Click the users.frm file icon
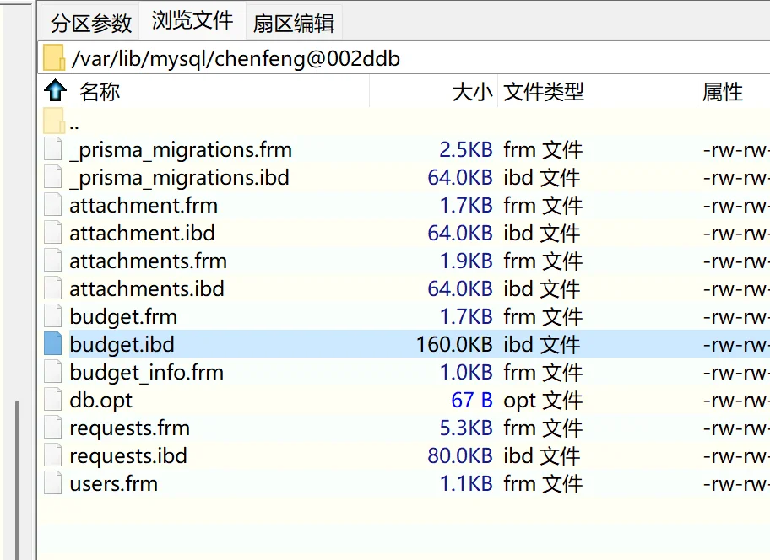Image resolution: width=770 pixels, height=560 pixels. [53, 483]
